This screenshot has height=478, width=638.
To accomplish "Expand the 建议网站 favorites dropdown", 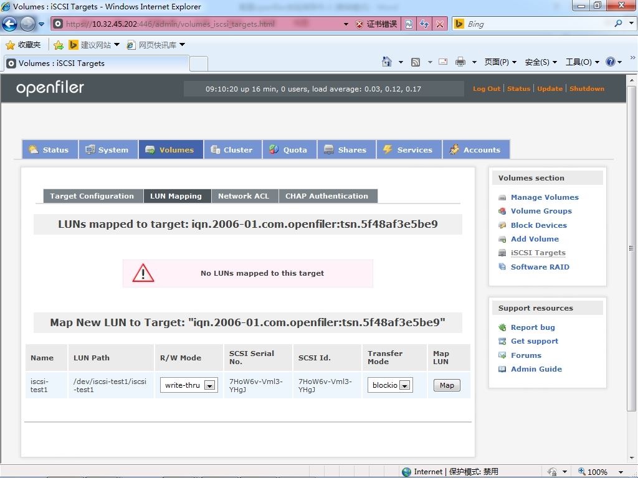I will tap(117, 45).
